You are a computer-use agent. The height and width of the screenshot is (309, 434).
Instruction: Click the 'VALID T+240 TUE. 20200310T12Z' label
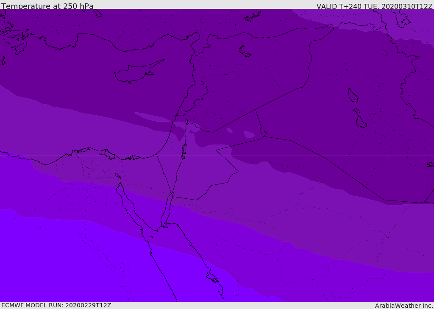[374, 6]
